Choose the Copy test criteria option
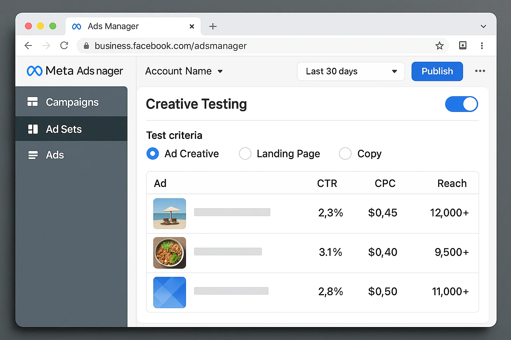The width and height of the screenshot is (511, 340). [x=345, y=153]
